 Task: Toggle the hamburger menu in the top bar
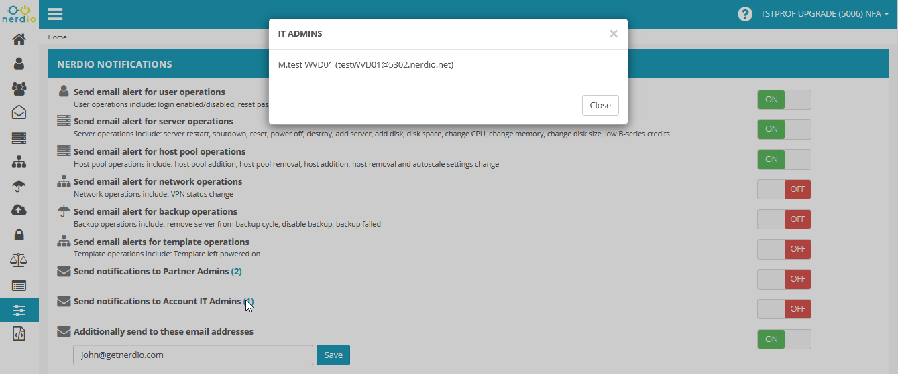[56, 14]
